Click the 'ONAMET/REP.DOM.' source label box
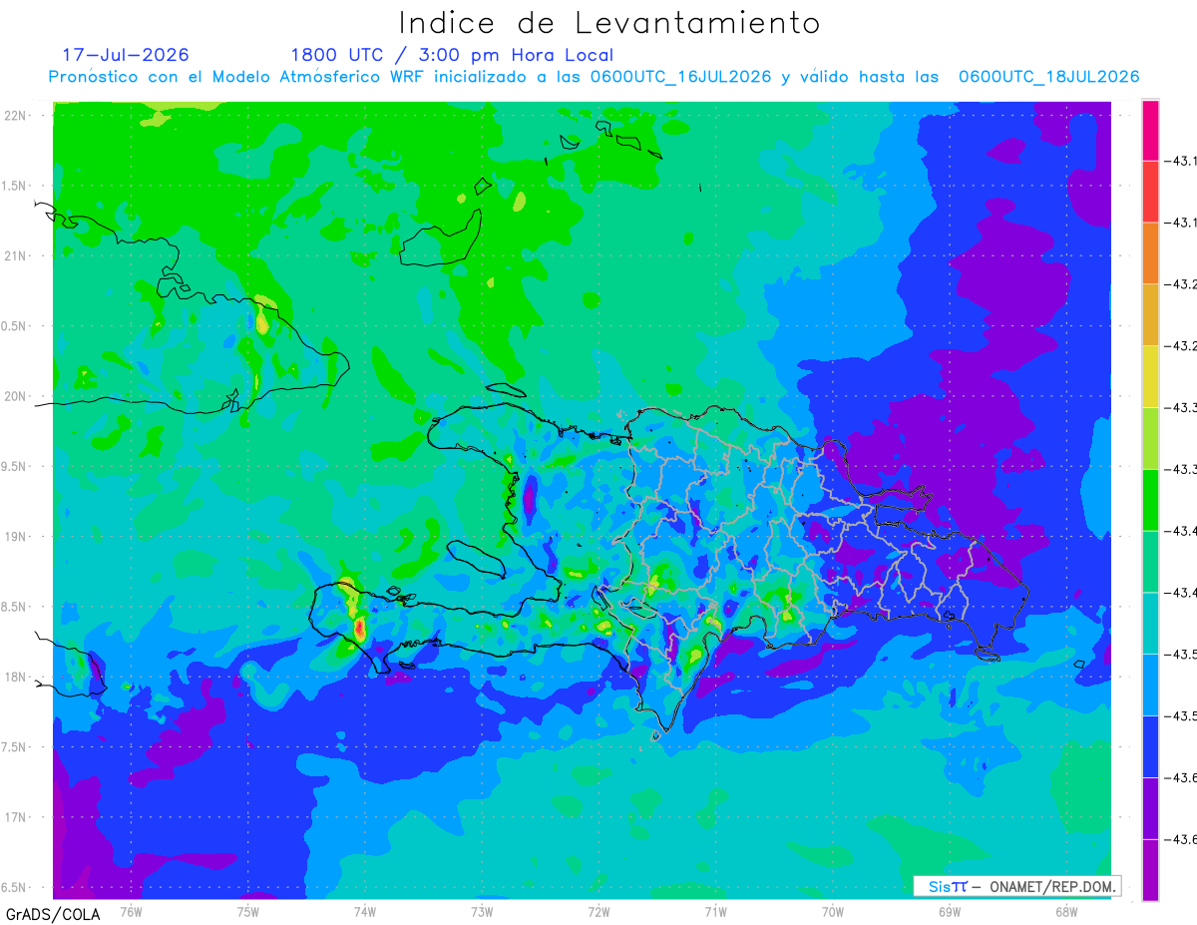This screenshot has width=1197, height=925. point(1017,886)
